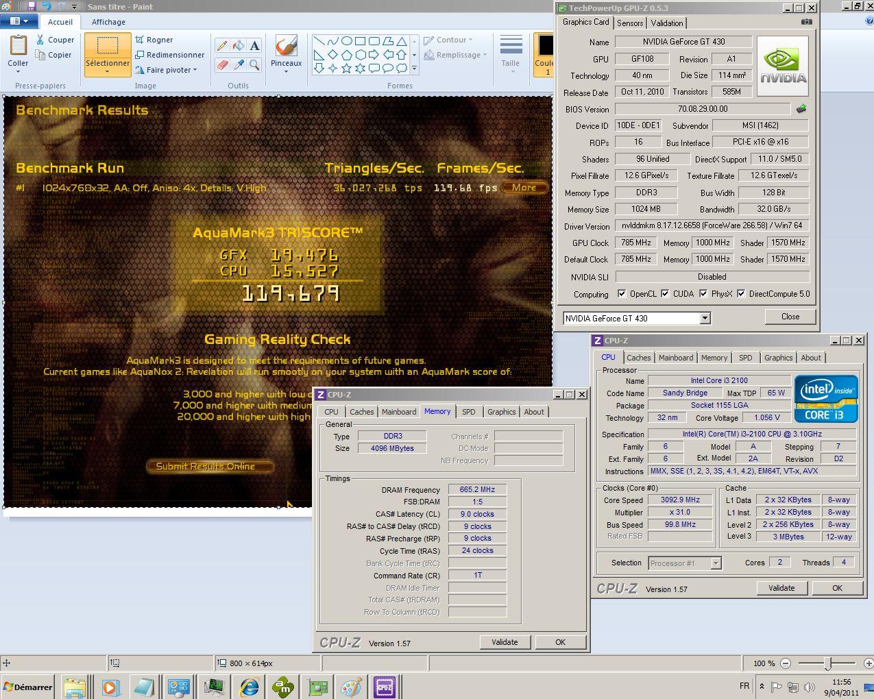Open the SPD tab in CPU-Z CPU window

click(745, 358)
